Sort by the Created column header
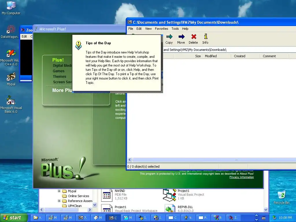 246,56
